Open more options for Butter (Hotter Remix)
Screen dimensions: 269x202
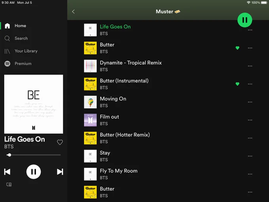pos(250,138)
